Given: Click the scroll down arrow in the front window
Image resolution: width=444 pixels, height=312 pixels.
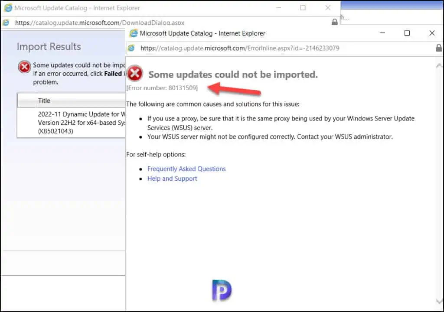Looking at the screenshot, I should coord(439,301).
